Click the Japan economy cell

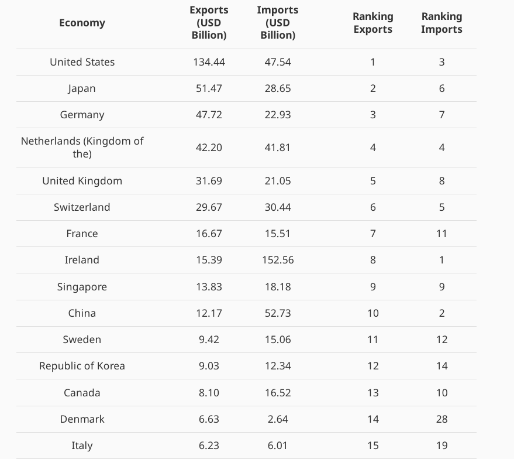point(82,88)
